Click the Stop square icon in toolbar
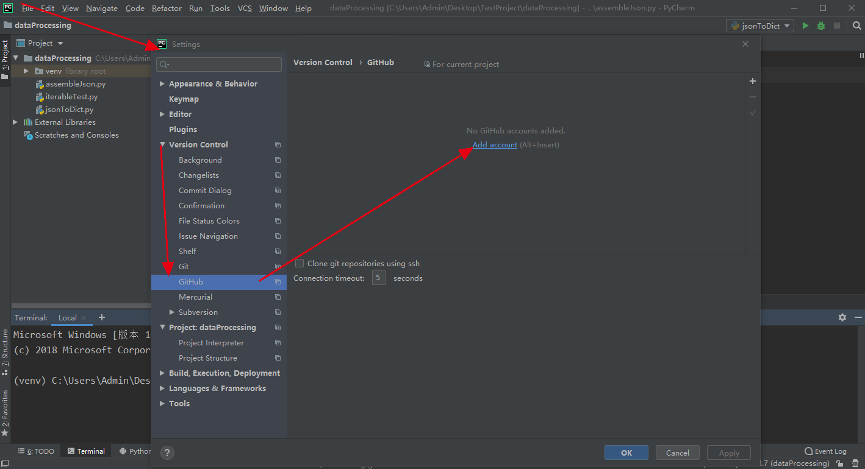This screenshot has width=865, height=469. (837, 26)
